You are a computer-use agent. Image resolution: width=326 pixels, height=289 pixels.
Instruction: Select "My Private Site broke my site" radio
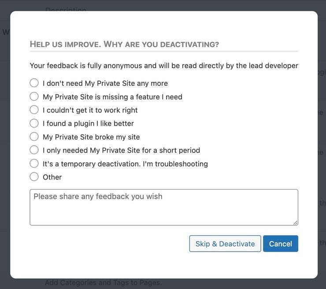point(34,137)
